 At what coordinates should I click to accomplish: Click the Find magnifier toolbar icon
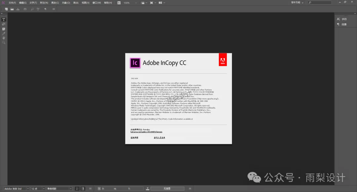point(32,9)
